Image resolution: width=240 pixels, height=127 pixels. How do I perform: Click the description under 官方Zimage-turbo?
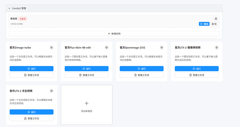31,58
